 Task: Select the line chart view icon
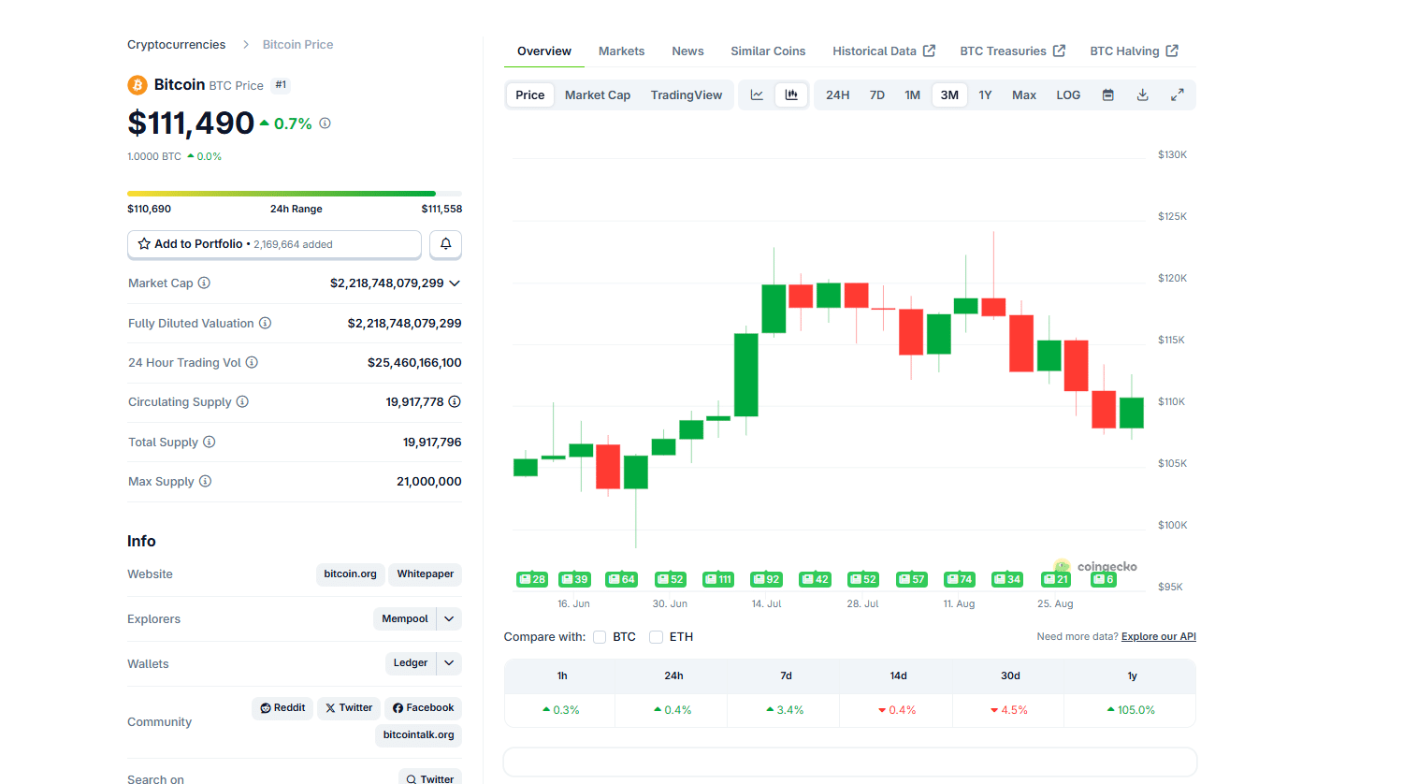point(757,94)
